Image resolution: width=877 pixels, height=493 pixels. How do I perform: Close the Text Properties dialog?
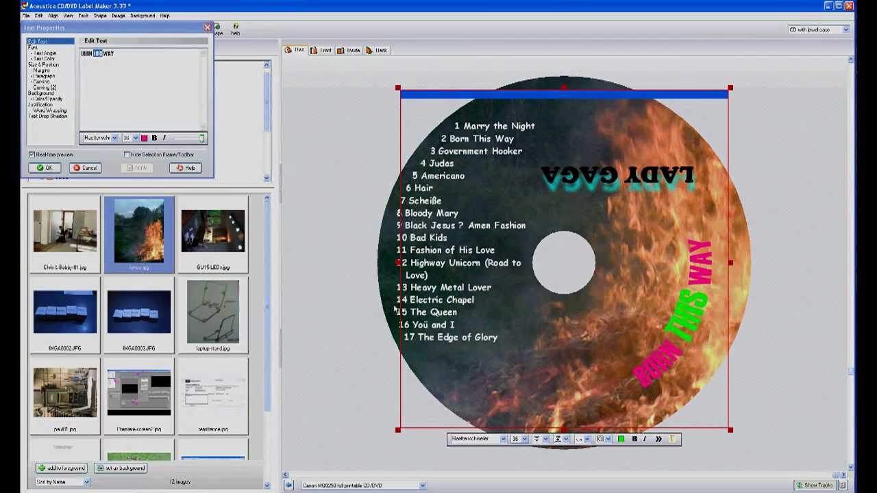pyautogui.click(x=207, y=27)
